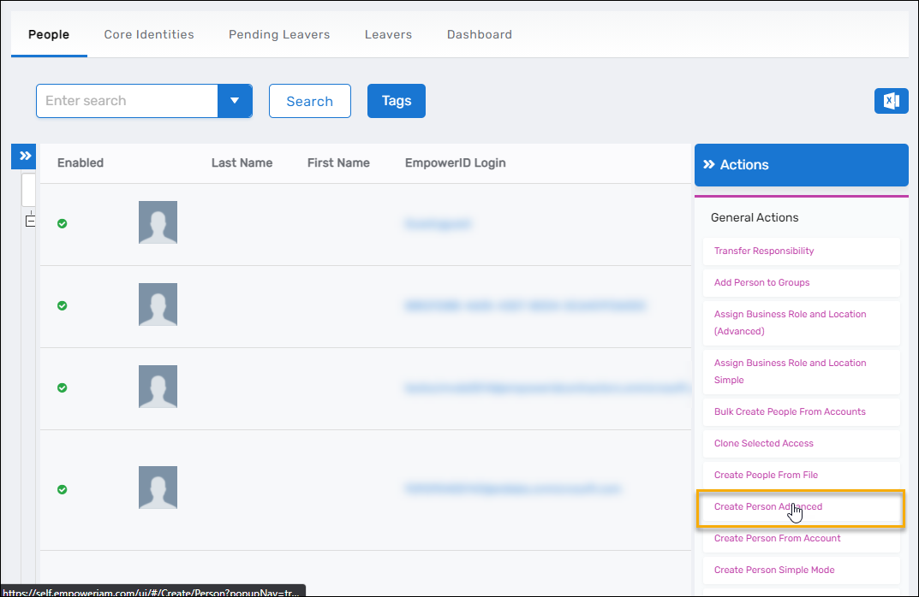Viewport: 919px width, 597px height.
Task: Sort by the Last Name column header
Action: 242,163
